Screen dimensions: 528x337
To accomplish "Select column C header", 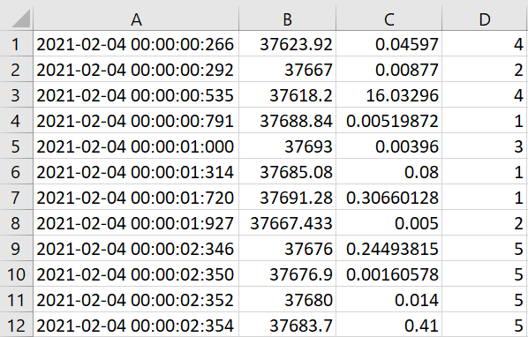I will [x=388, y=18].
